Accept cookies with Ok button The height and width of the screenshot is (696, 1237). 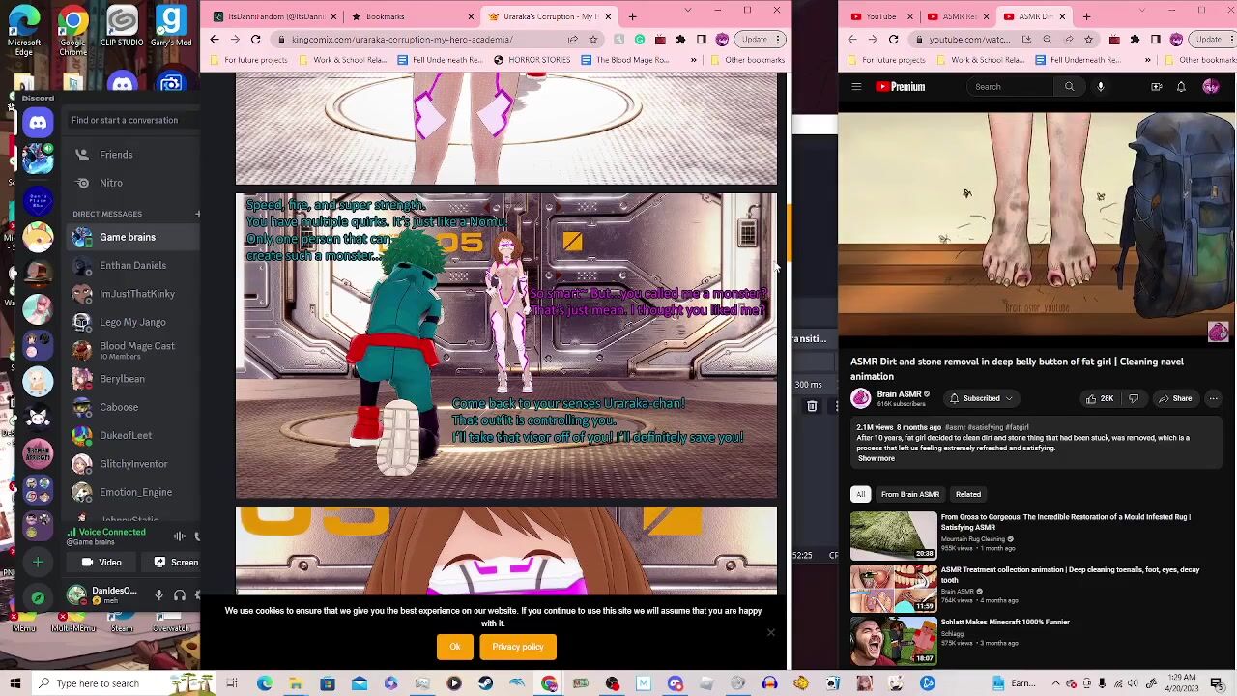pos(454,647)
